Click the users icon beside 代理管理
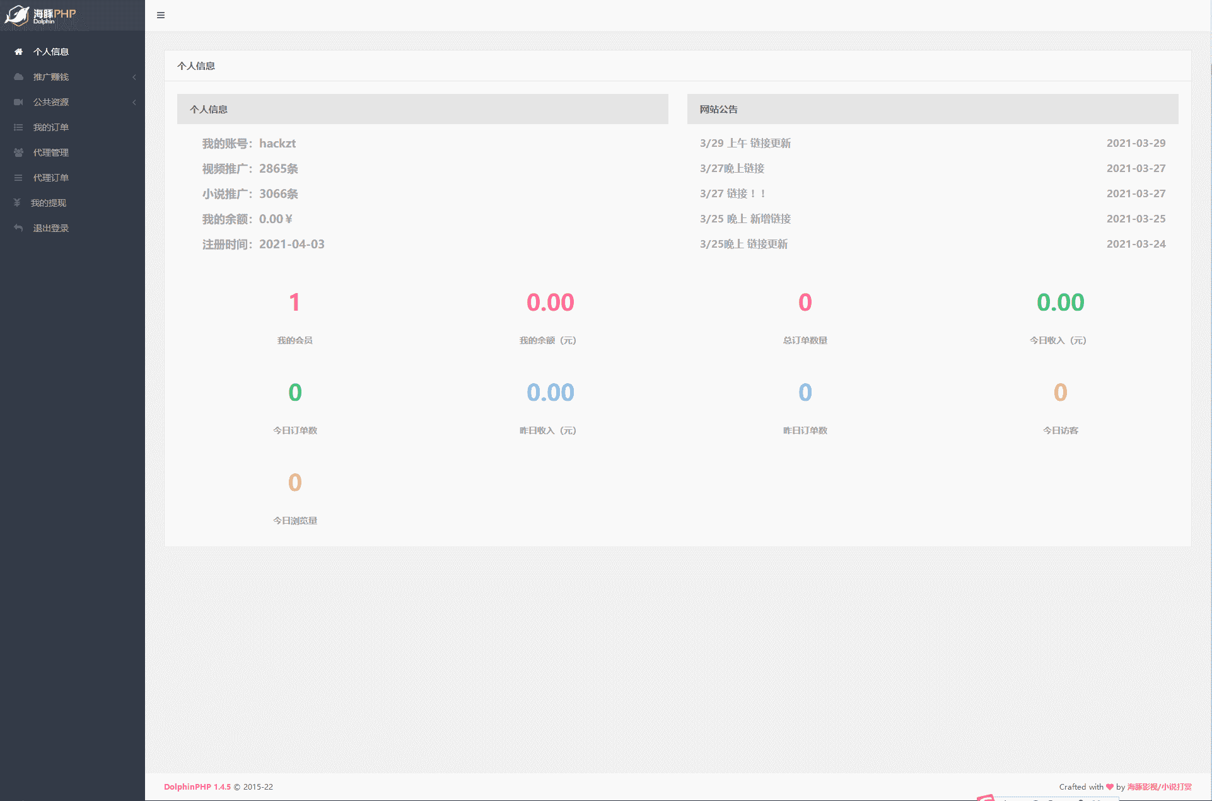Screen dimensions: 1212x801 click(x=18, y=153)
